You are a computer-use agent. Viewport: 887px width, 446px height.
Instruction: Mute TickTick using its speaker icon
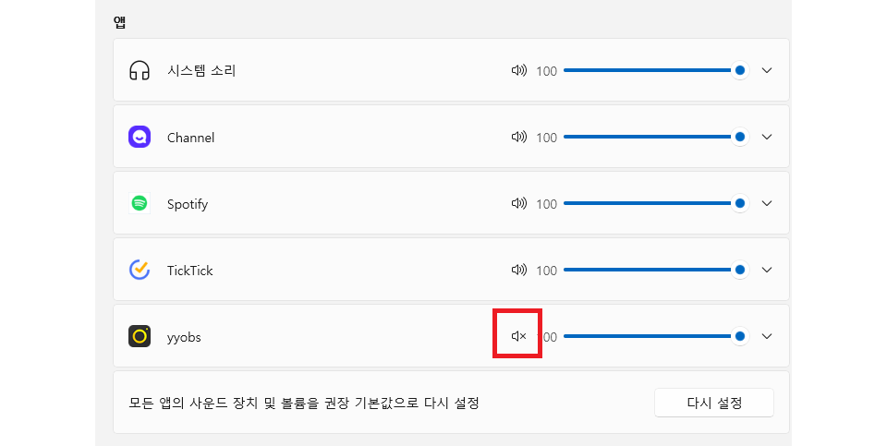click(518, 270)
